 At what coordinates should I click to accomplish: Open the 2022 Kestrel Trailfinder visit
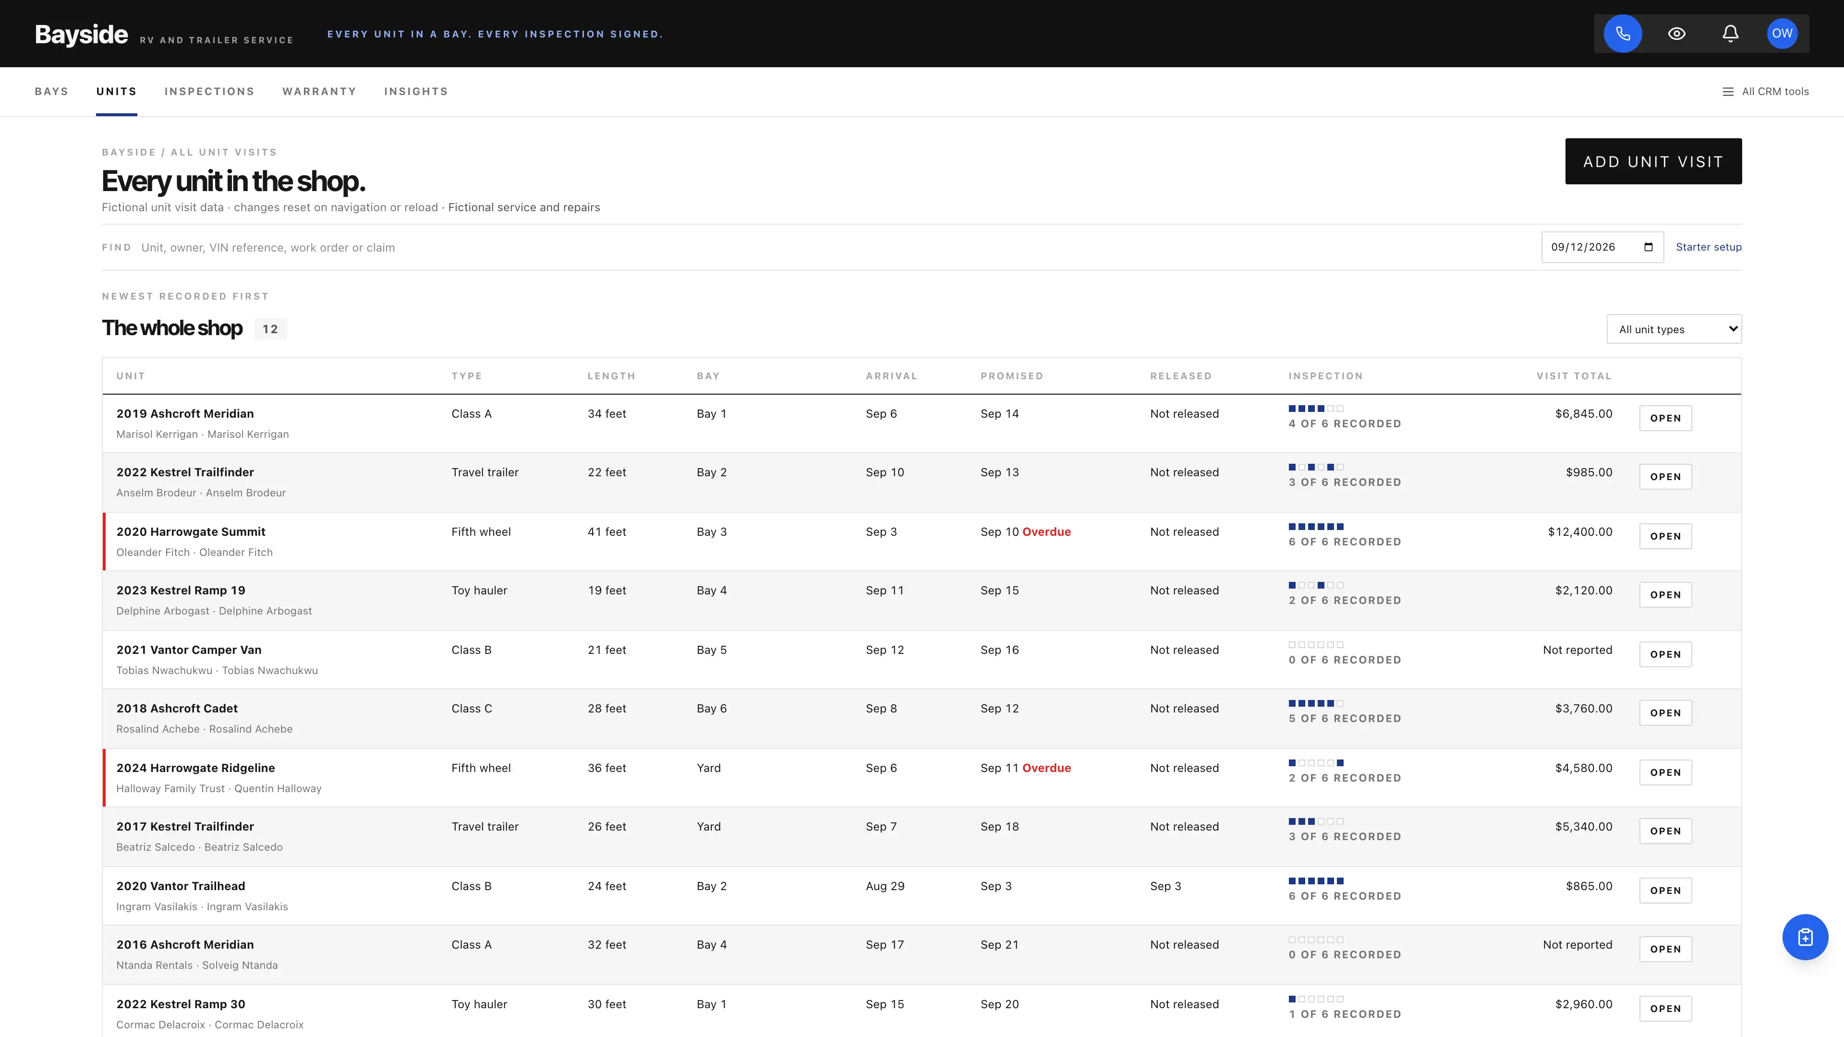tap(1666, 477)
